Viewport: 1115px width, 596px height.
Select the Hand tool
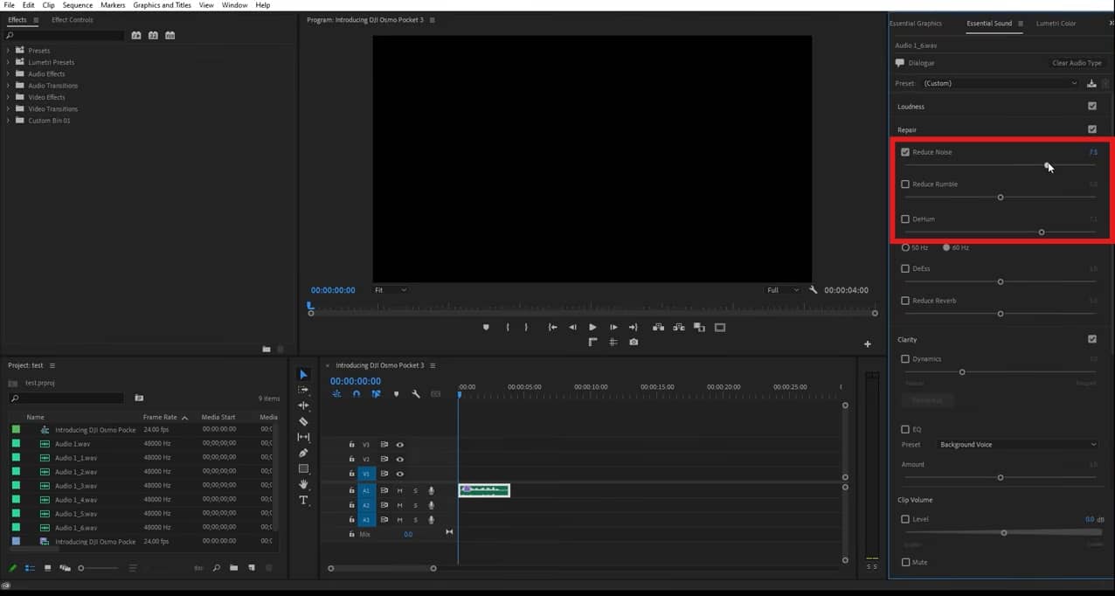[x=303, y=484]
